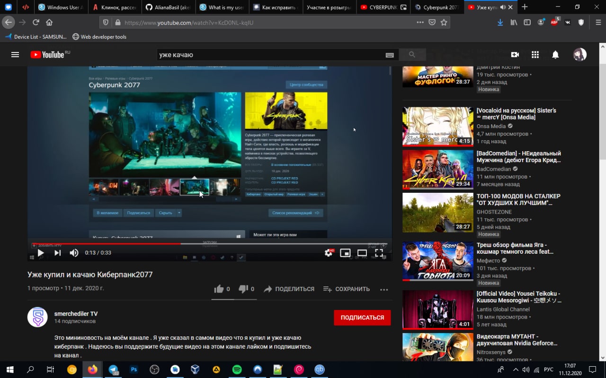
Task: Open the on-screen keyboard in search box
Action: pyautogui.click(x=390, y=55)
